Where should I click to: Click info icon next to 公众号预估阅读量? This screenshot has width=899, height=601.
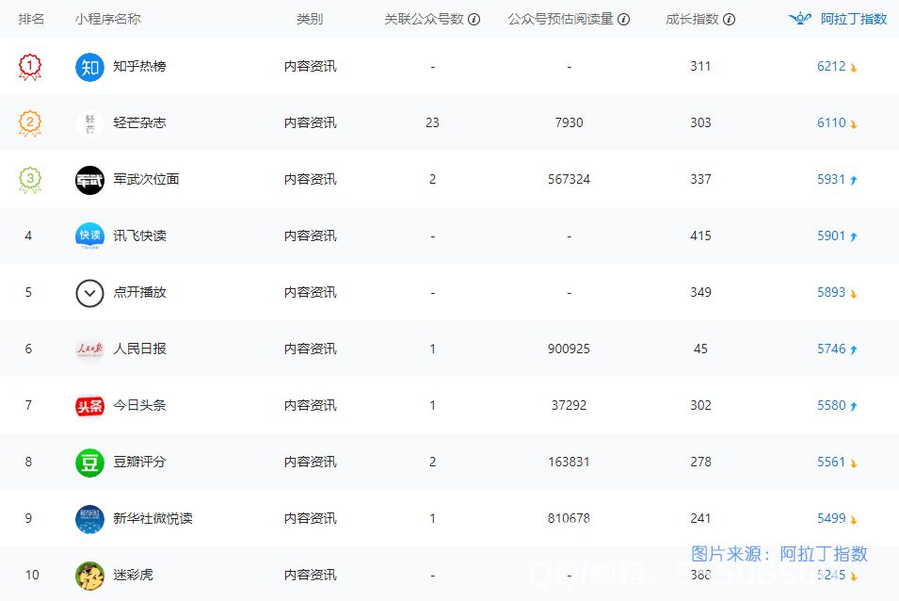tap(624, 20)
